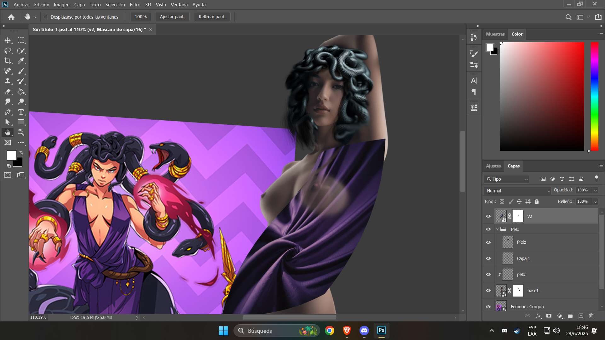
Task: Select the Path Selection tool
Action: point(8,122)
